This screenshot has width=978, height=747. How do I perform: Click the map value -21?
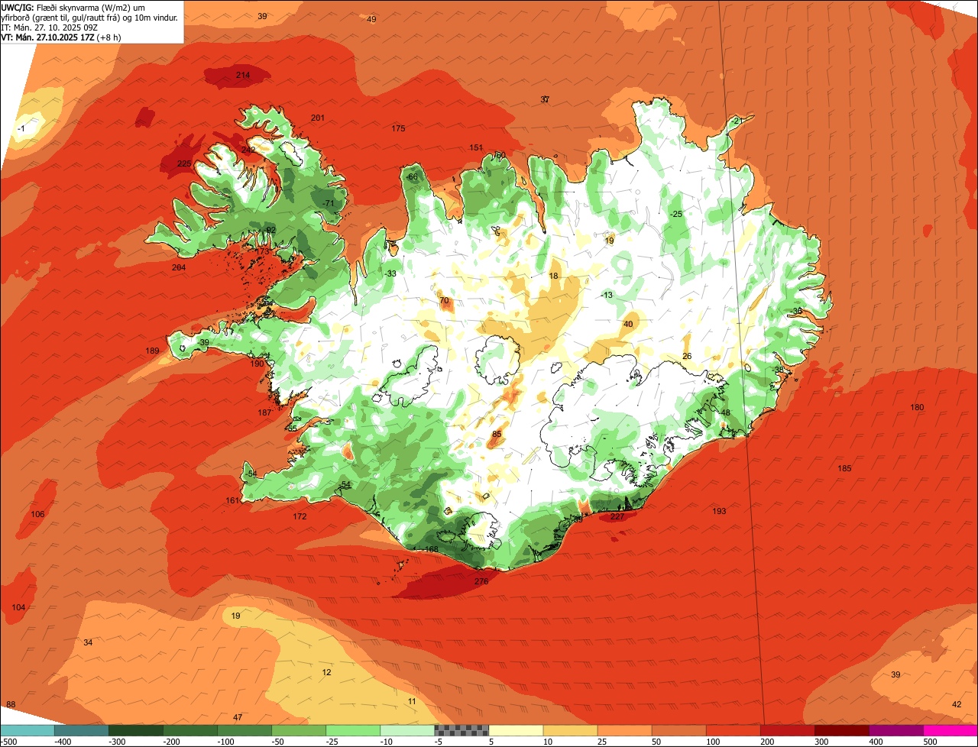[737, 121]
